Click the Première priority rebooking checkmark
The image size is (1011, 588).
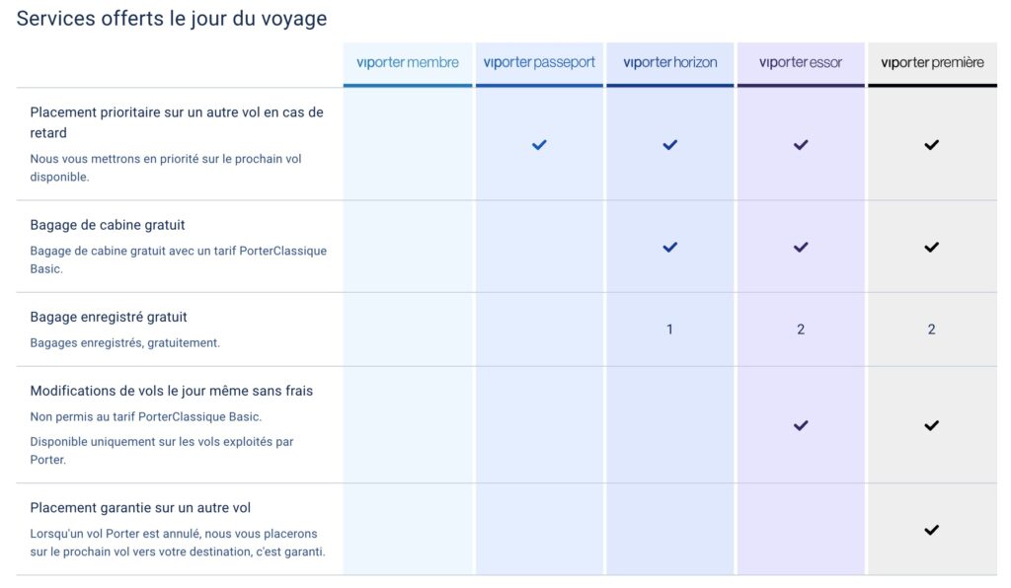pyautogui.click(x=931, y=145)
